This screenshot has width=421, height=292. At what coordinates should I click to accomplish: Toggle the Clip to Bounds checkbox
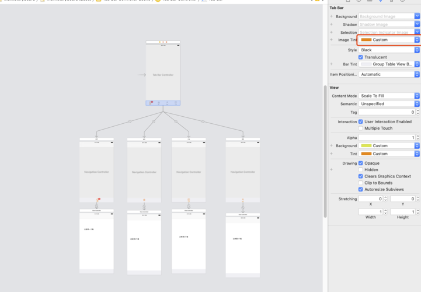pos(361,183)
